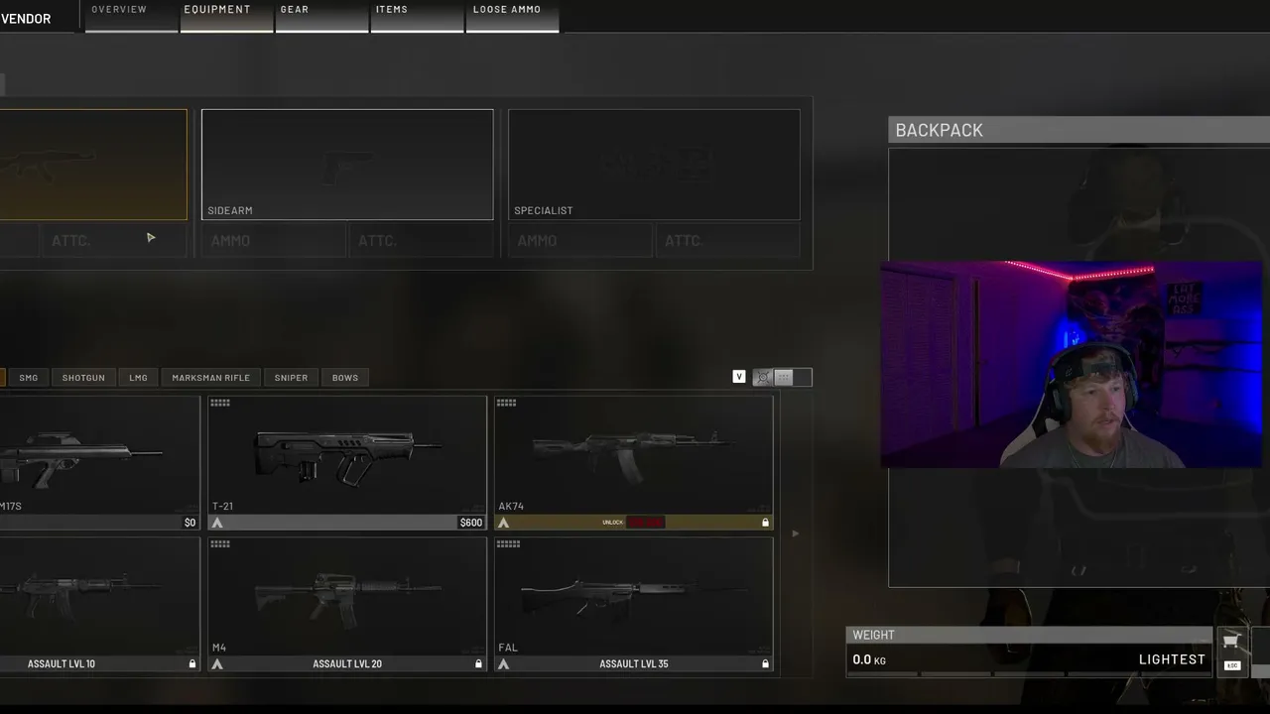Viewport: 1270px width, 714px height.
Task: Open the primary weapon ATTC. slot
Action: (114, 240)
